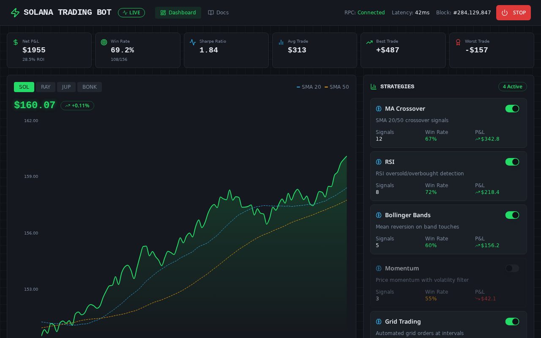
Task: Click the 108/156 trades count
Action: (x=119, y=60)
